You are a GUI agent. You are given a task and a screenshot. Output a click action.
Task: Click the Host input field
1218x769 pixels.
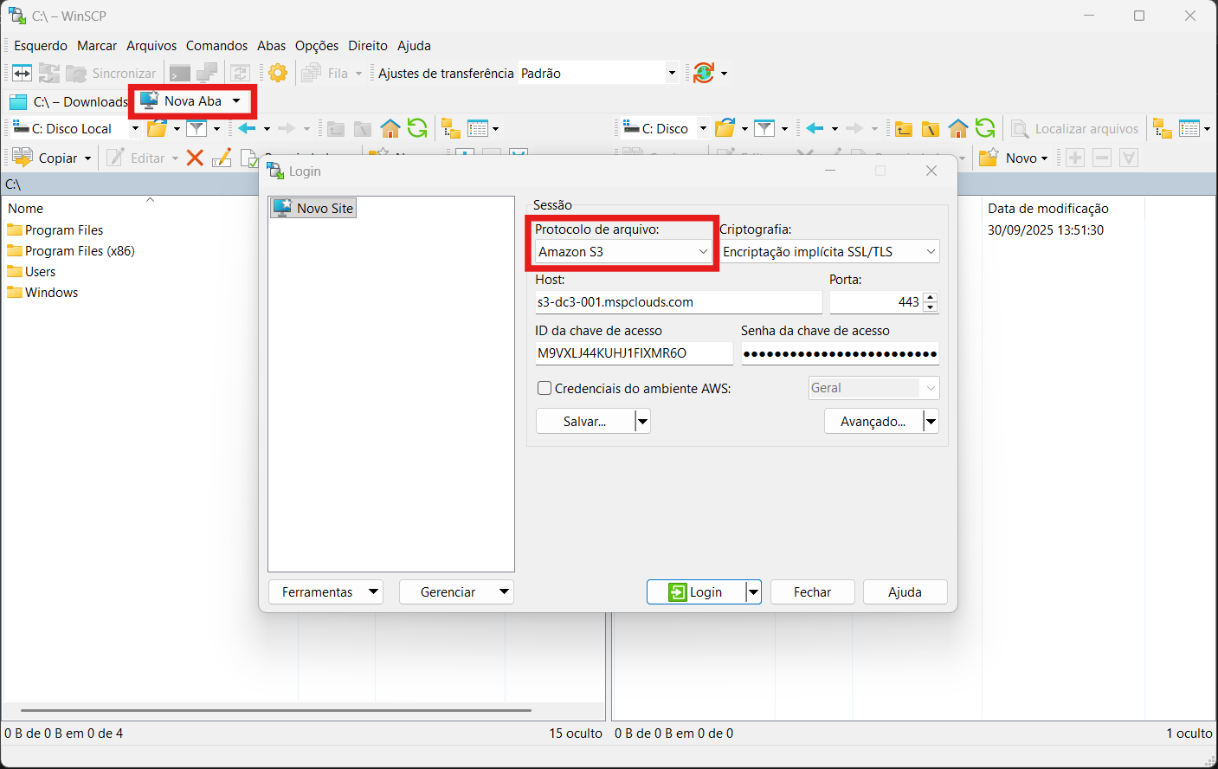tap(678, 302)
